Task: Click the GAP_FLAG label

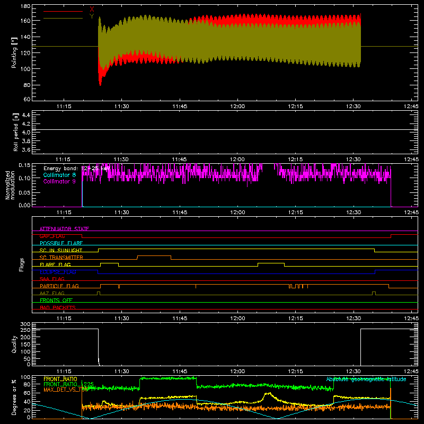Action: point(52,236)
